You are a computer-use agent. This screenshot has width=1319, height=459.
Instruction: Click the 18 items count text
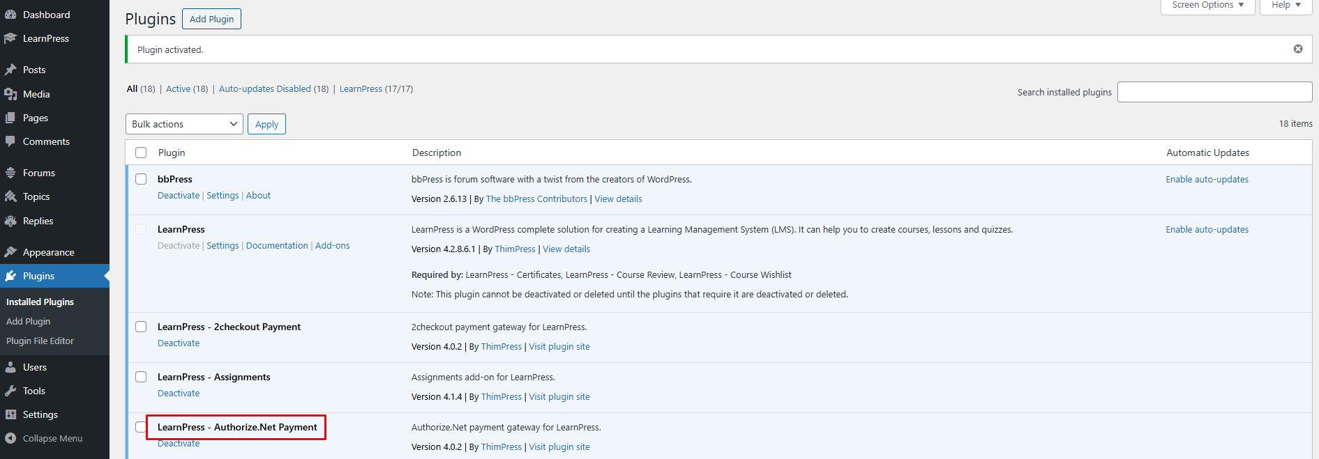tap(1295, 123)
